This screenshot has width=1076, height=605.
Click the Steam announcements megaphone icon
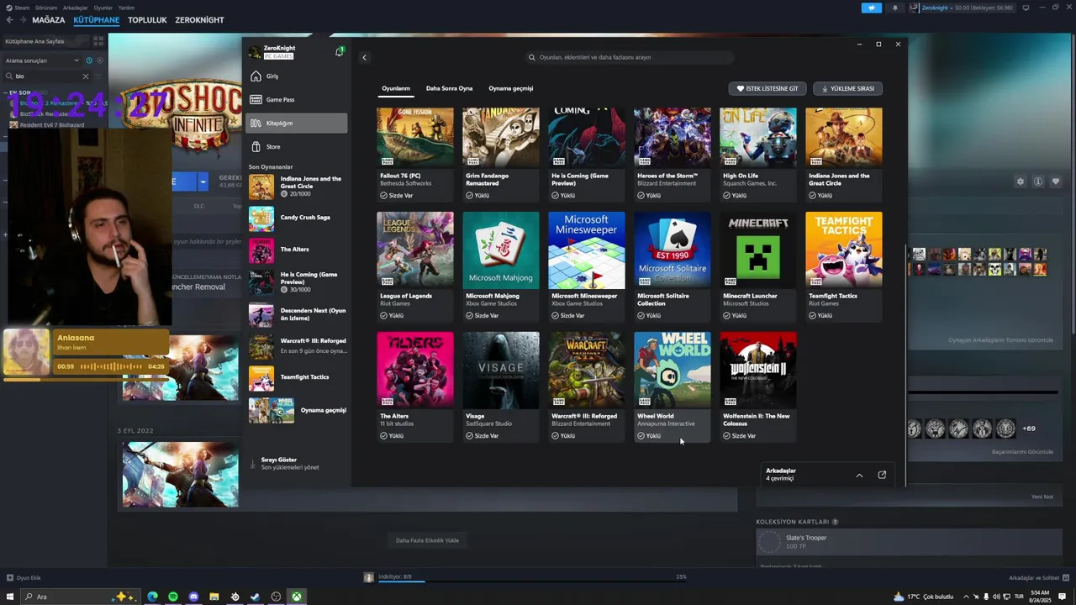[x=871, y=8]
